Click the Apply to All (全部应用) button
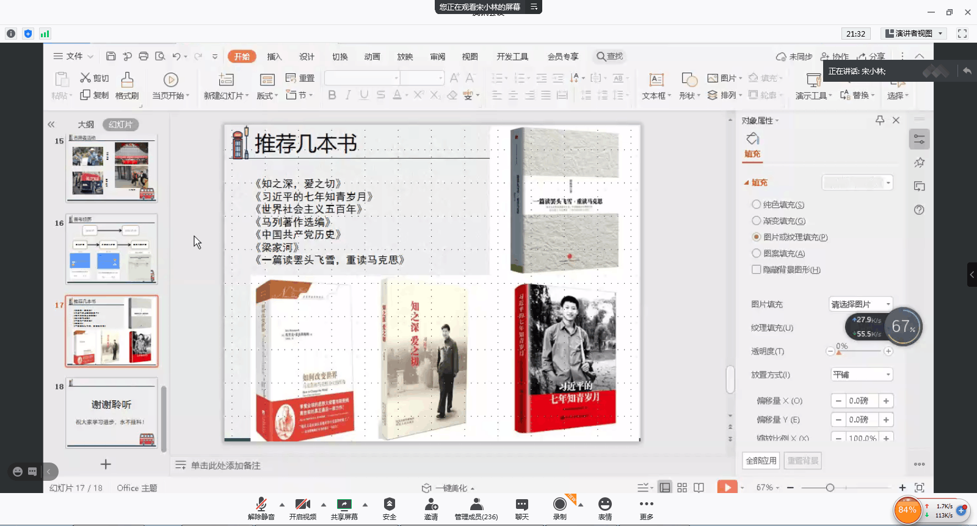 tap(761, 461)
